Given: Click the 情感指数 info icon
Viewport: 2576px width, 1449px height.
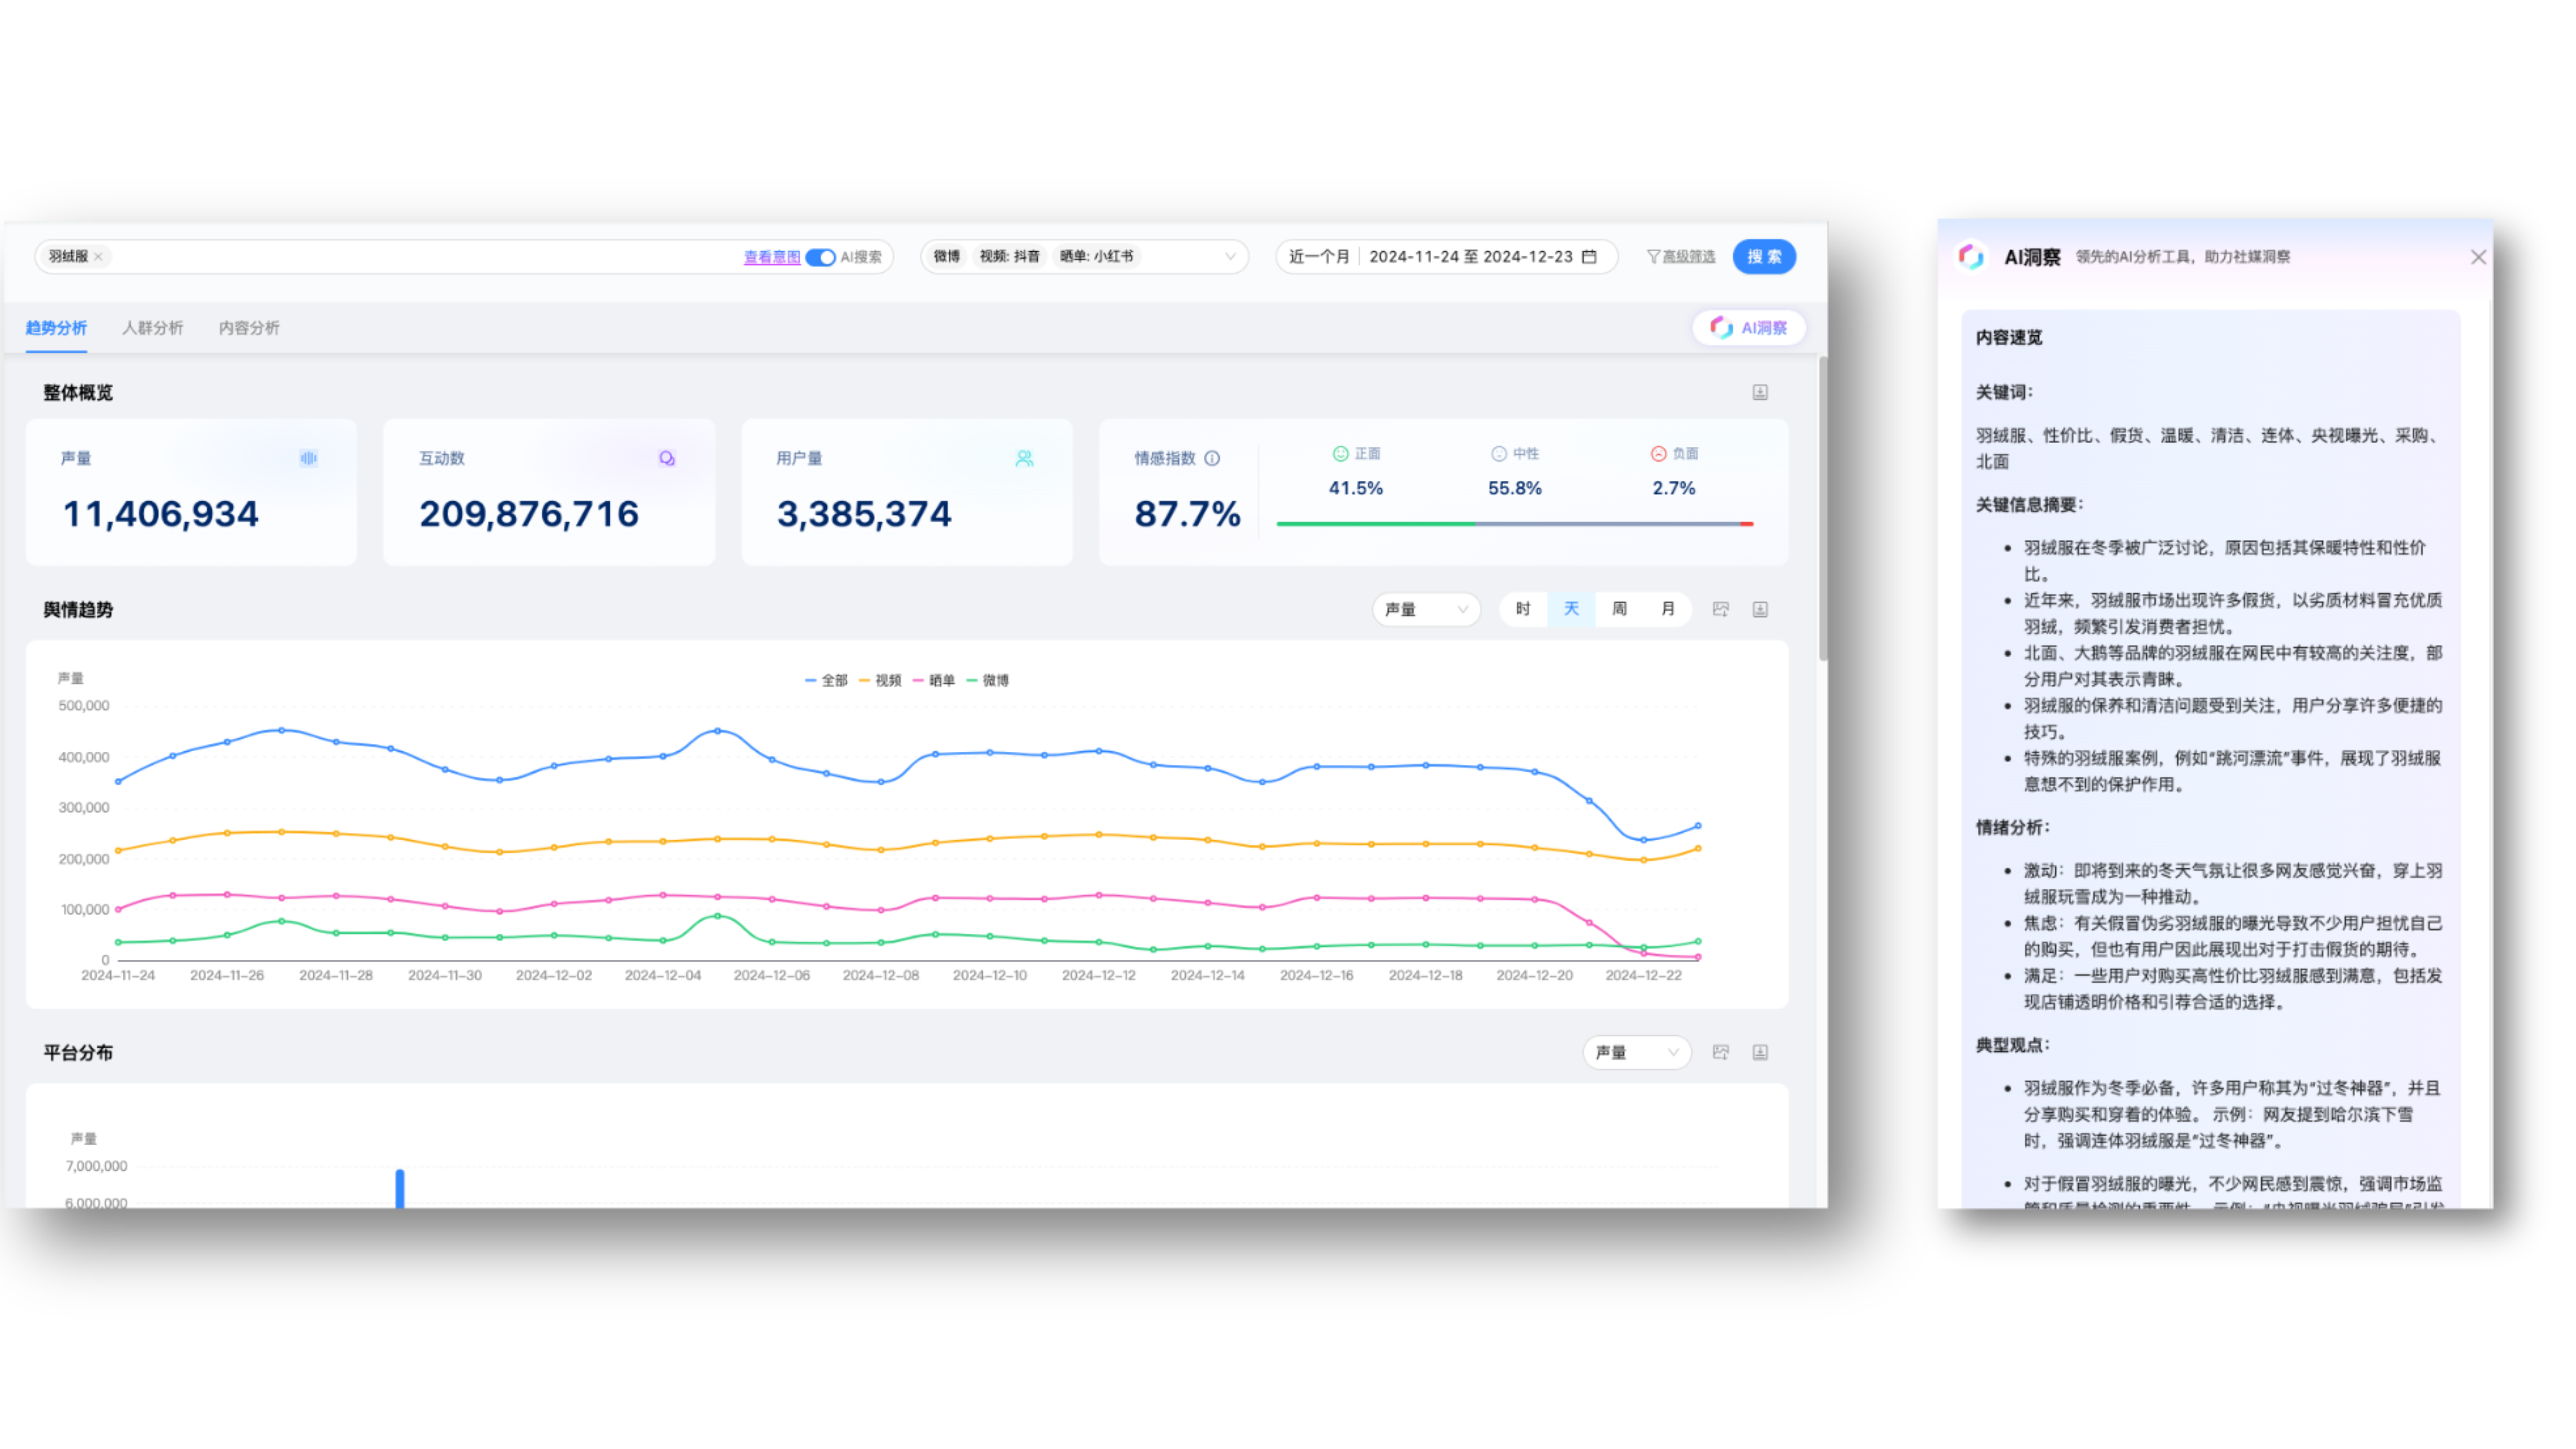Looking at the screenshot, I should (1212, 458).
